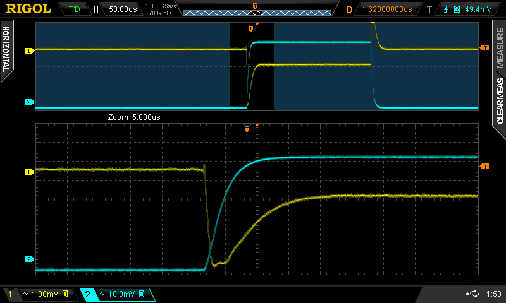This screenshot has height=303, width=506.
Task: Click the highlighted zoom region in overview window
Action: click(x=252, y=66)
